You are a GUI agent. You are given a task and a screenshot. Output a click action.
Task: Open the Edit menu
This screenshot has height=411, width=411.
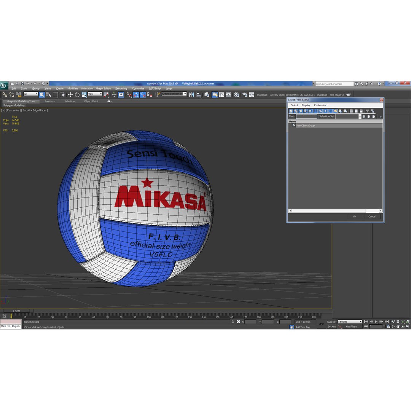[x=14, y=88]
